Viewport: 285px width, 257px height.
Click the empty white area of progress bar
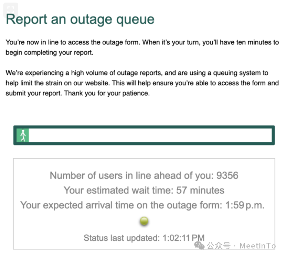150,135
